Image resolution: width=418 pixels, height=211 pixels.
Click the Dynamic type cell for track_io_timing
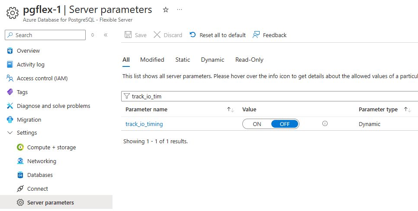(370, 124)
